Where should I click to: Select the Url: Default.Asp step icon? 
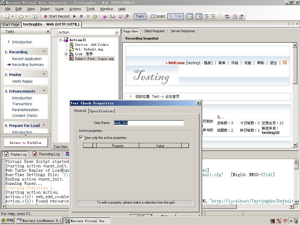tap(71, 49)
